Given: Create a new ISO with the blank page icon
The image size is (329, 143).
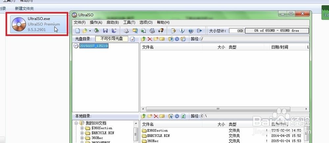Looking at the screenshot, I should (x=78, y=31).
